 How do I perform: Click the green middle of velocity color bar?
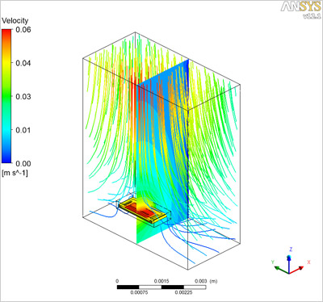click(6, 96)
